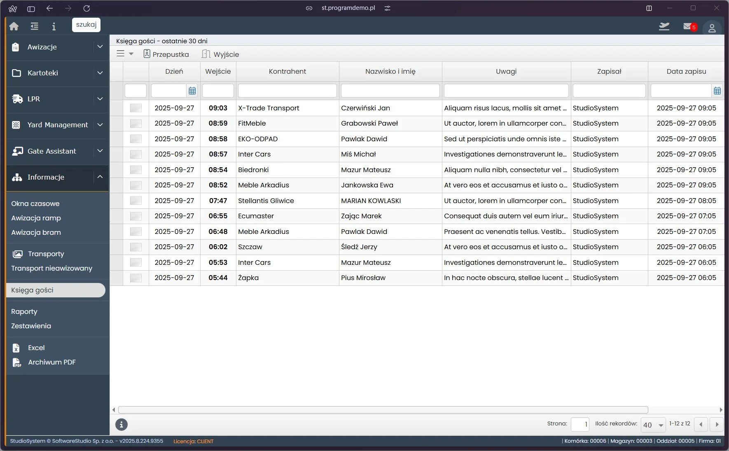Screen dimensions: 729x451
Task: Click the Wyjście toolbar button
Action: click(220, 54)
